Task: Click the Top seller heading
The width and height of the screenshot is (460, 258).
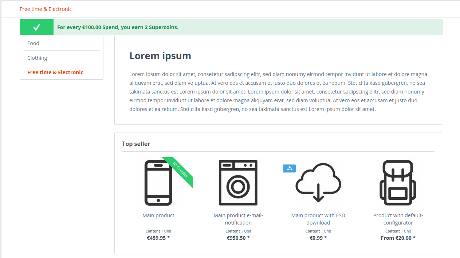Action: point(136,144)
